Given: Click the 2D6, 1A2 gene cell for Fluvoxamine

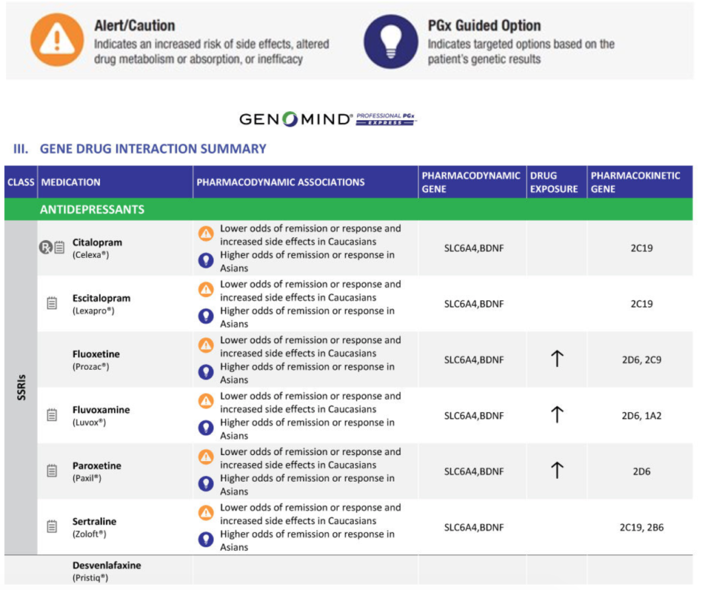Looking at the screenshot, I should [641, 415].
